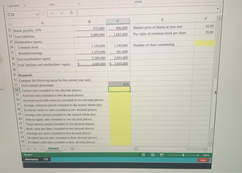Click 'Debt-to-equity ratio' row label
The image size is (242, 173).
click(x=58, y=119)
